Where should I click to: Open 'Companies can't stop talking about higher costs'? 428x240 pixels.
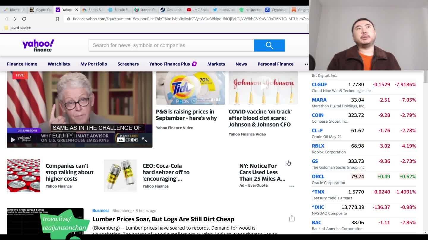click(x=70, y=172)
